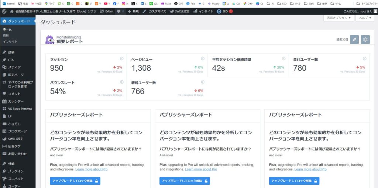The width and height of the screenshot is (378, 188).
Task: Open the 仕事 bookmarks folder
Action: [x=322, y=4]
